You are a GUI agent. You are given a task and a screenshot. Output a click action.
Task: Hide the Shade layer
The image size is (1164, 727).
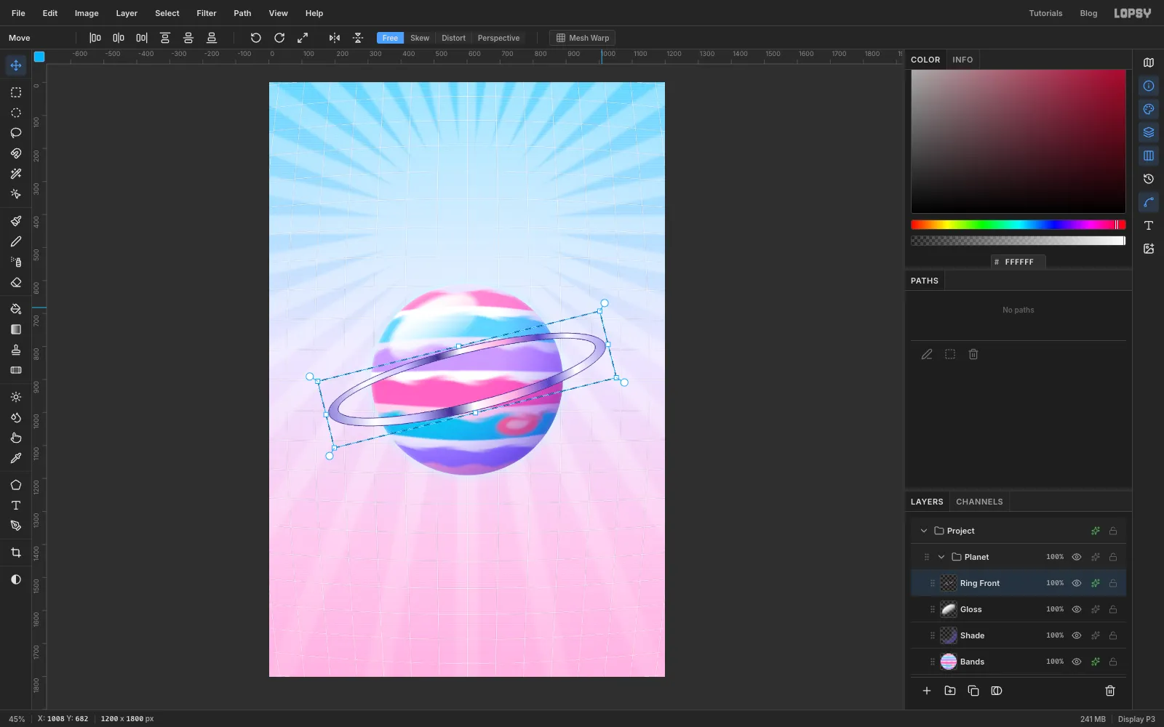pyautogui.click(x=1077, y=635)
